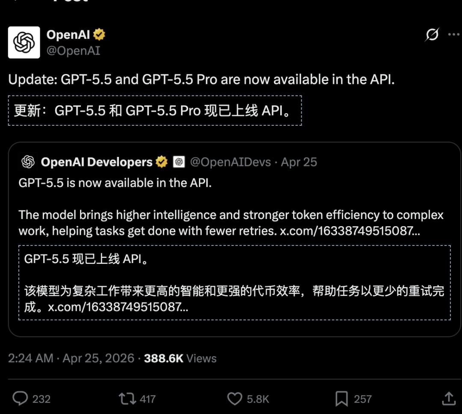Open the post's more options menu

click(453, 33)
